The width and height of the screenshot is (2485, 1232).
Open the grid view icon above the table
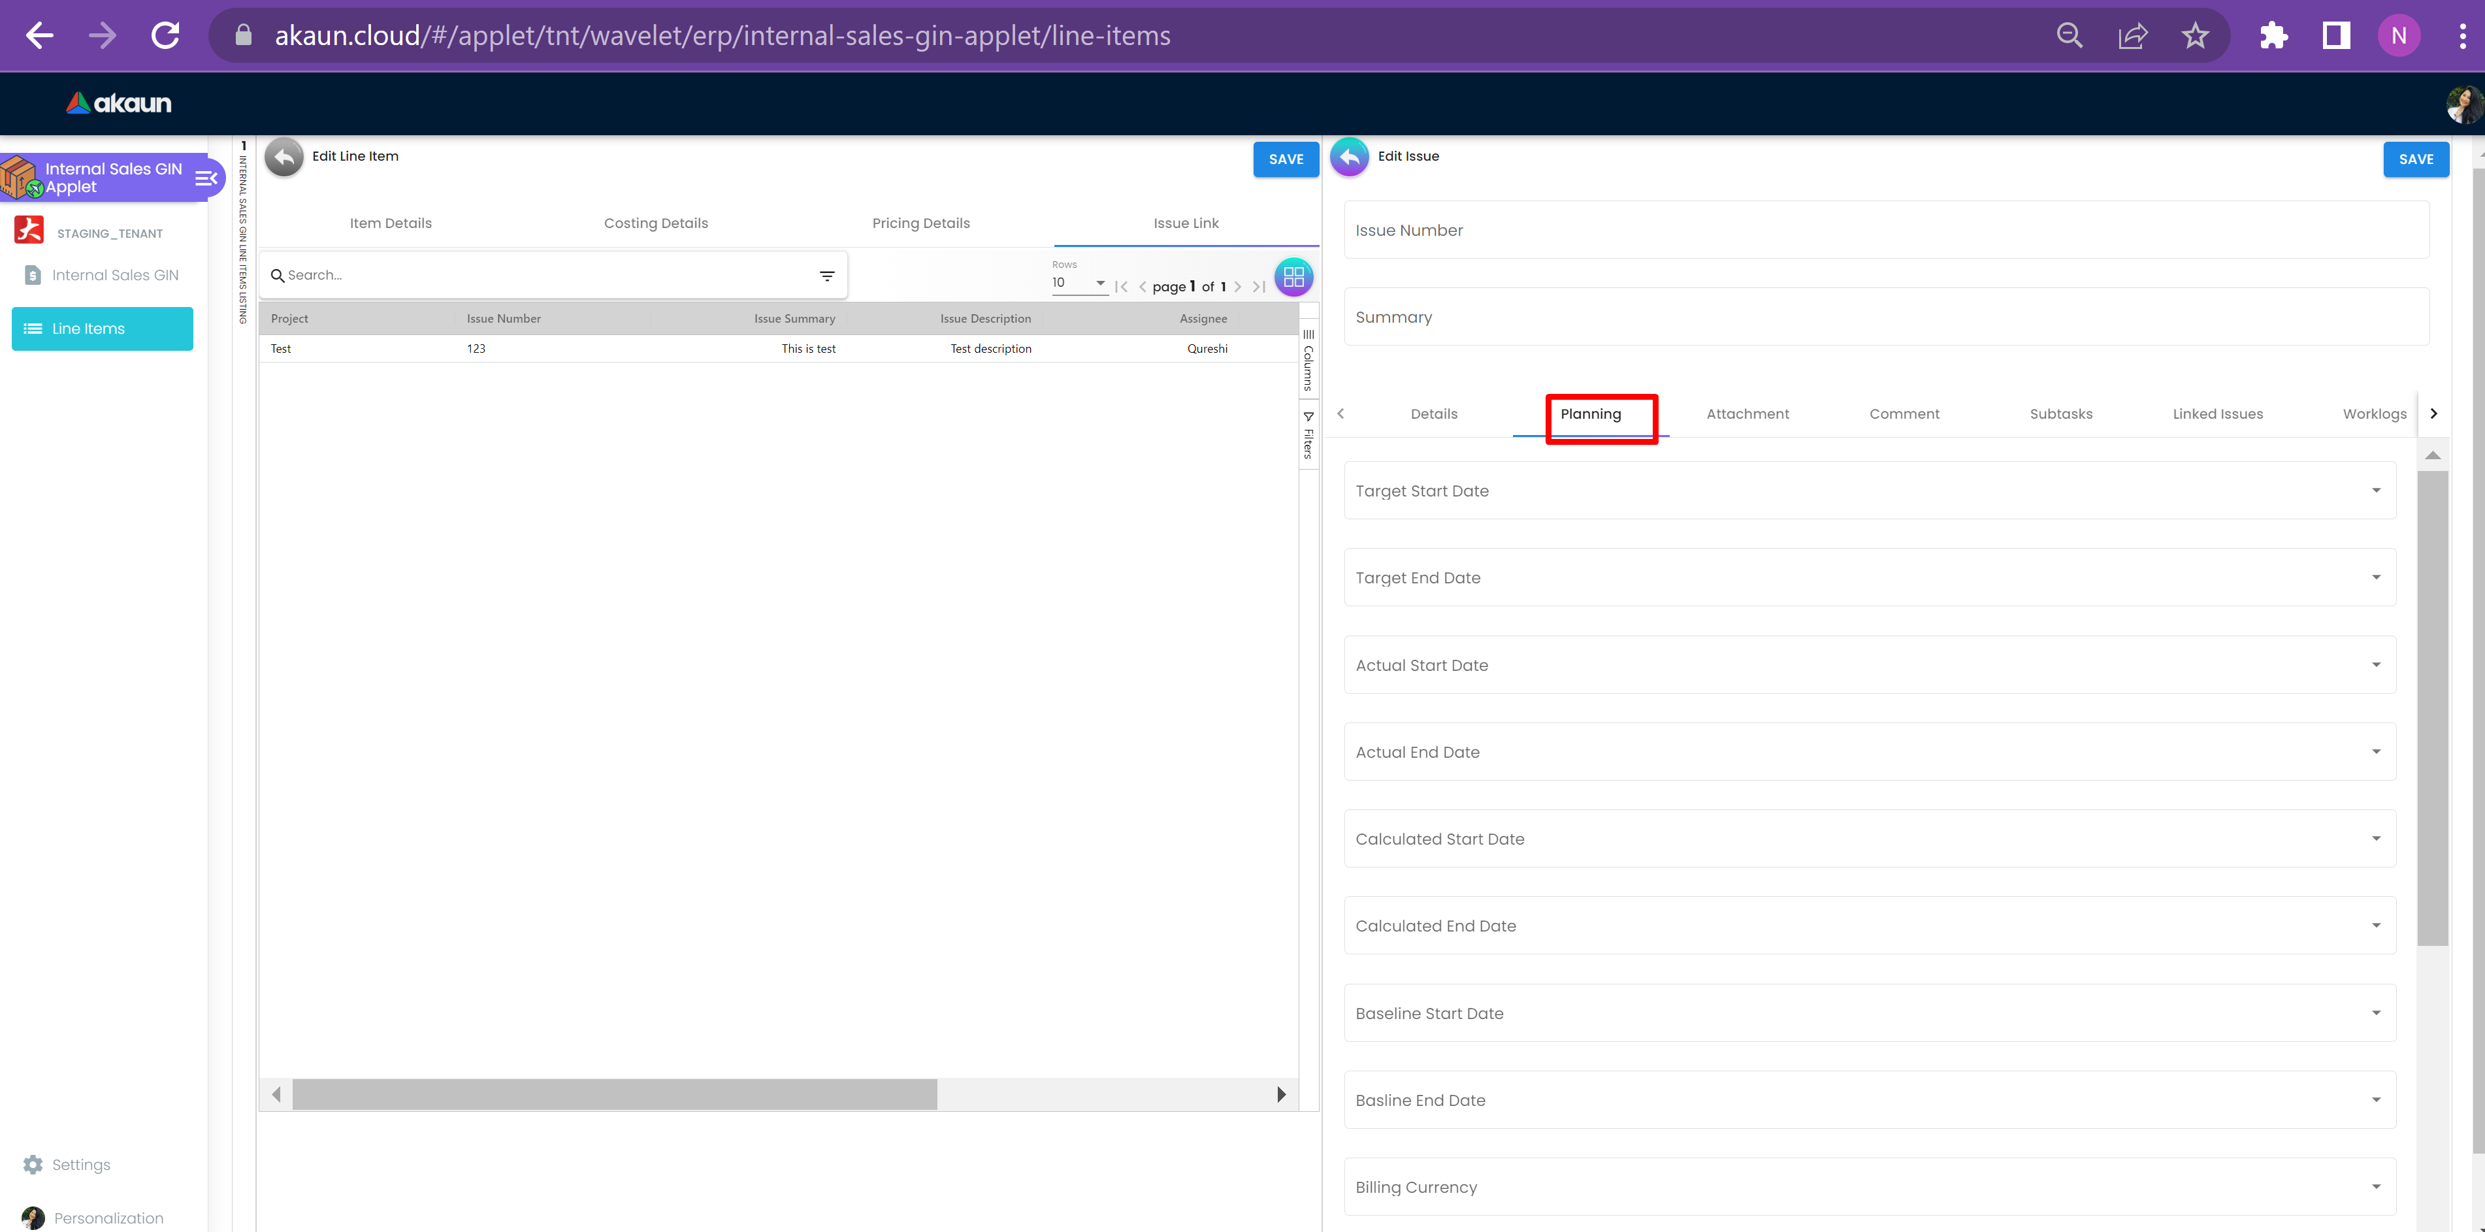coord(1293,278)
